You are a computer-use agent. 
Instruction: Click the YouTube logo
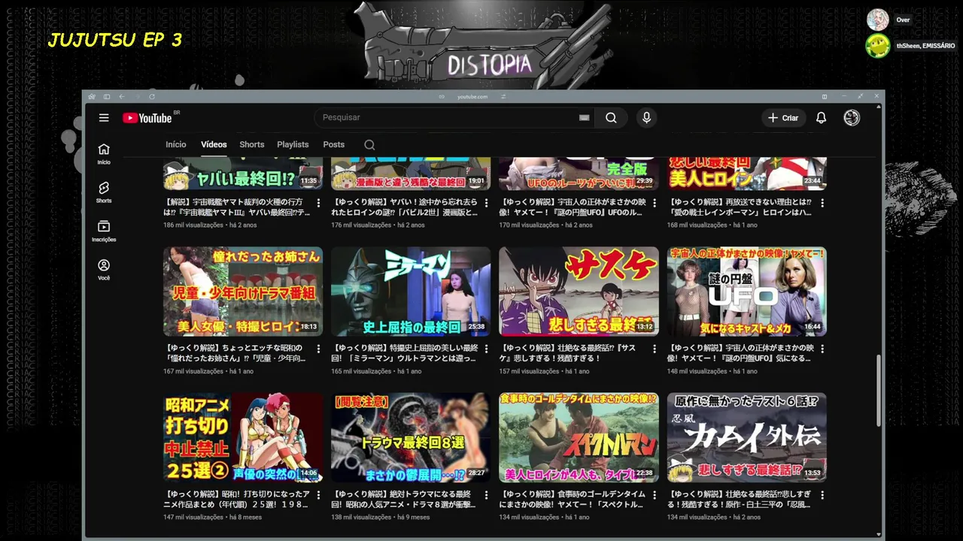point(147,118)
